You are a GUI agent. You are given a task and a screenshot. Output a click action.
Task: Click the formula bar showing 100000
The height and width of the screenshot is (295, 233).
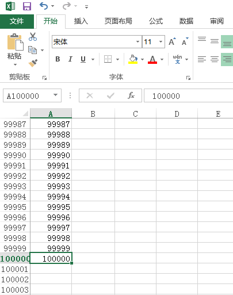pos(189,95)
